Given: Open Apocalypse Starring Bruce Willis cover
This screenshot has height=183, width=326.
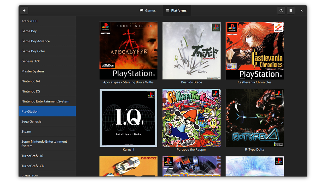Looking at the screenshot, I should (x=128, y=51).
